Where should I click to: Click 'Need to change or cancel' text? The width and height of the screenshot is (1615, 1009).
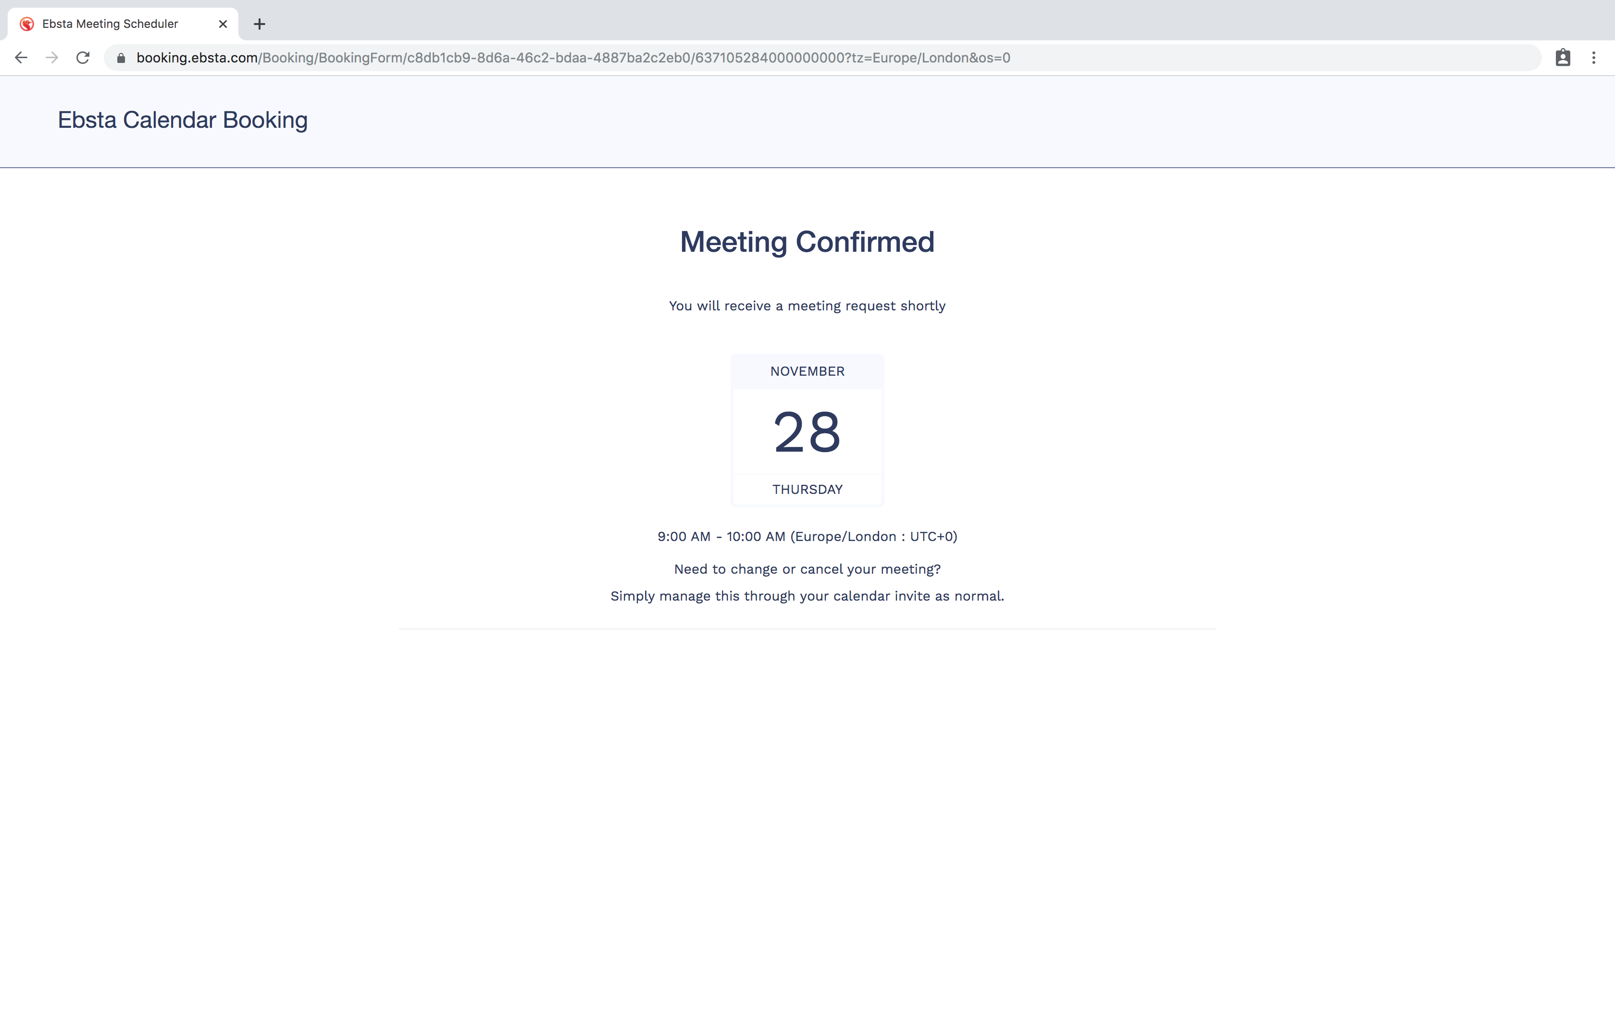click(807, 569)
